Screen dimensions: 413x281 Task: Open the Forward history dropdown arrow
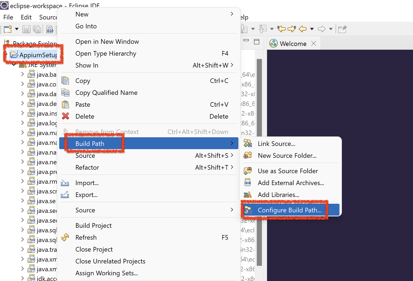click(x=331, y=29)
